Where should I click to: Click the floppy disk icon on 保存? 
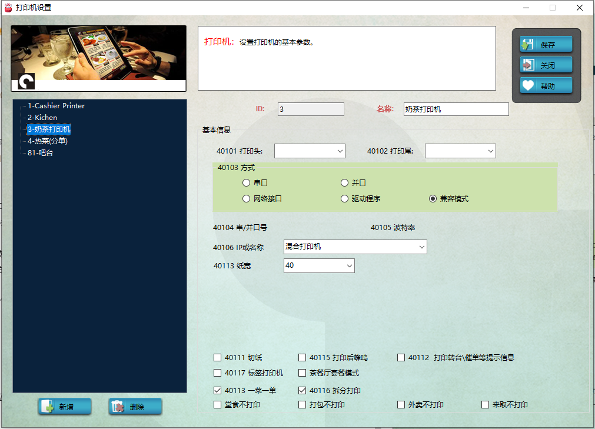(527, 44)
